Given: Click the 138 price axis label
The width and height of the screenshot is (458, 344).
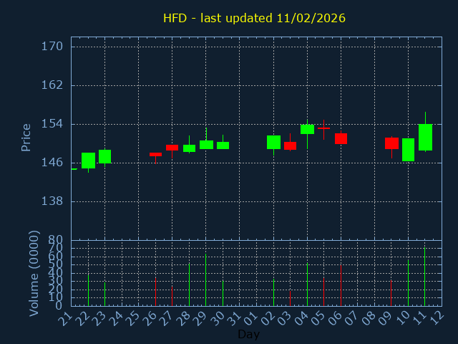Looking at the screenshot, I should coord(52,201).
